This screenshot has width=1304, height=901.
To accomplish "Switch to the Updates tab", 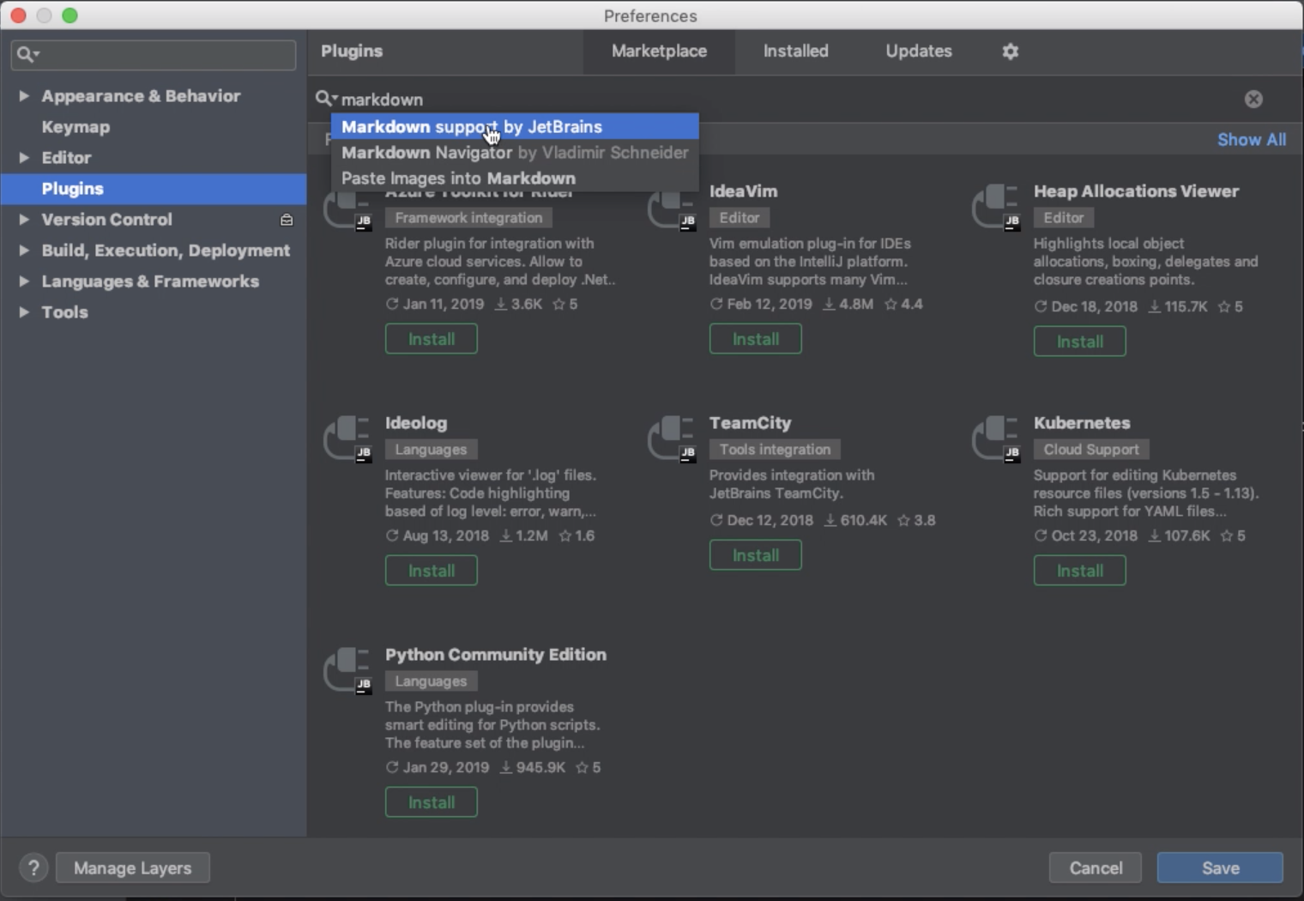I will pyautogui.click(x=919, y=51).
